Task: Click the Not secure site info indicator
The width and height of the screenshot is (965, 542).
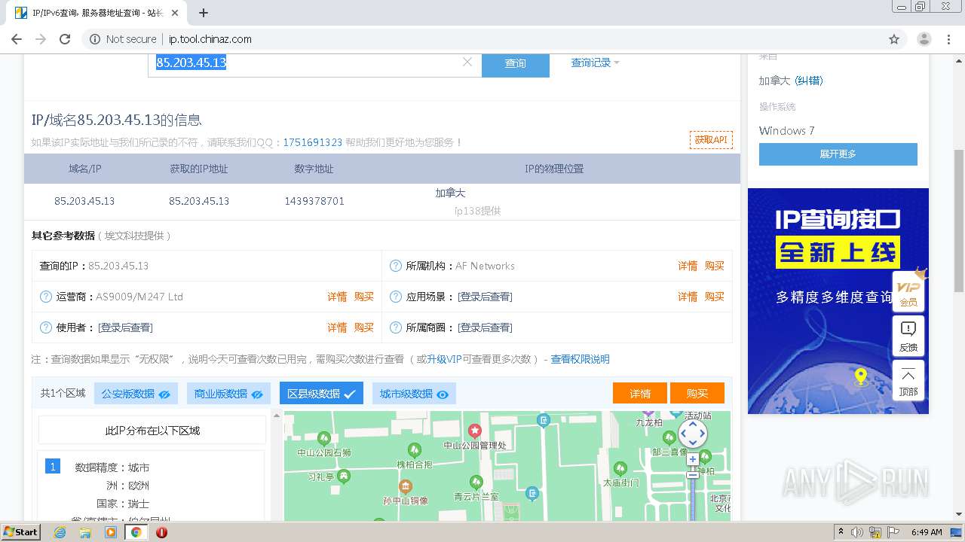Action: coord(123,39)
